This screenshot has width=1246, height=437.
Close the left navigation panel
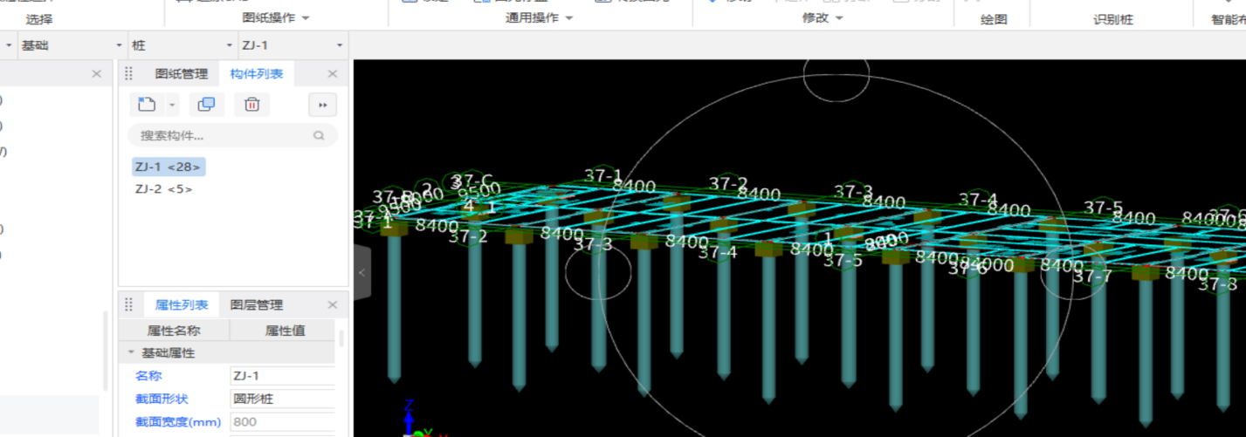point(97,74)
